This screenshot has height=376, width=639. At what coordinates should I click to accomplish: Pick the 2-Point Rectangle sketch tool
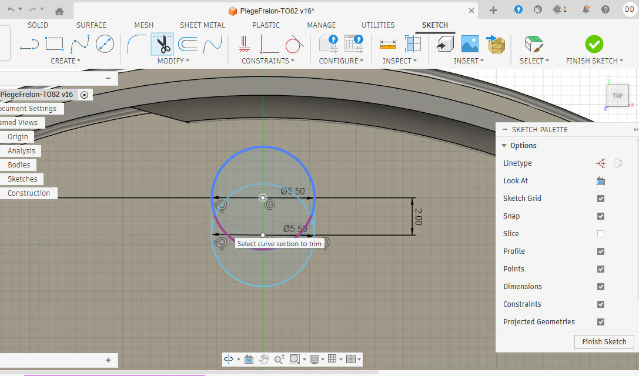pyautogui.click(x=54, y=44)
